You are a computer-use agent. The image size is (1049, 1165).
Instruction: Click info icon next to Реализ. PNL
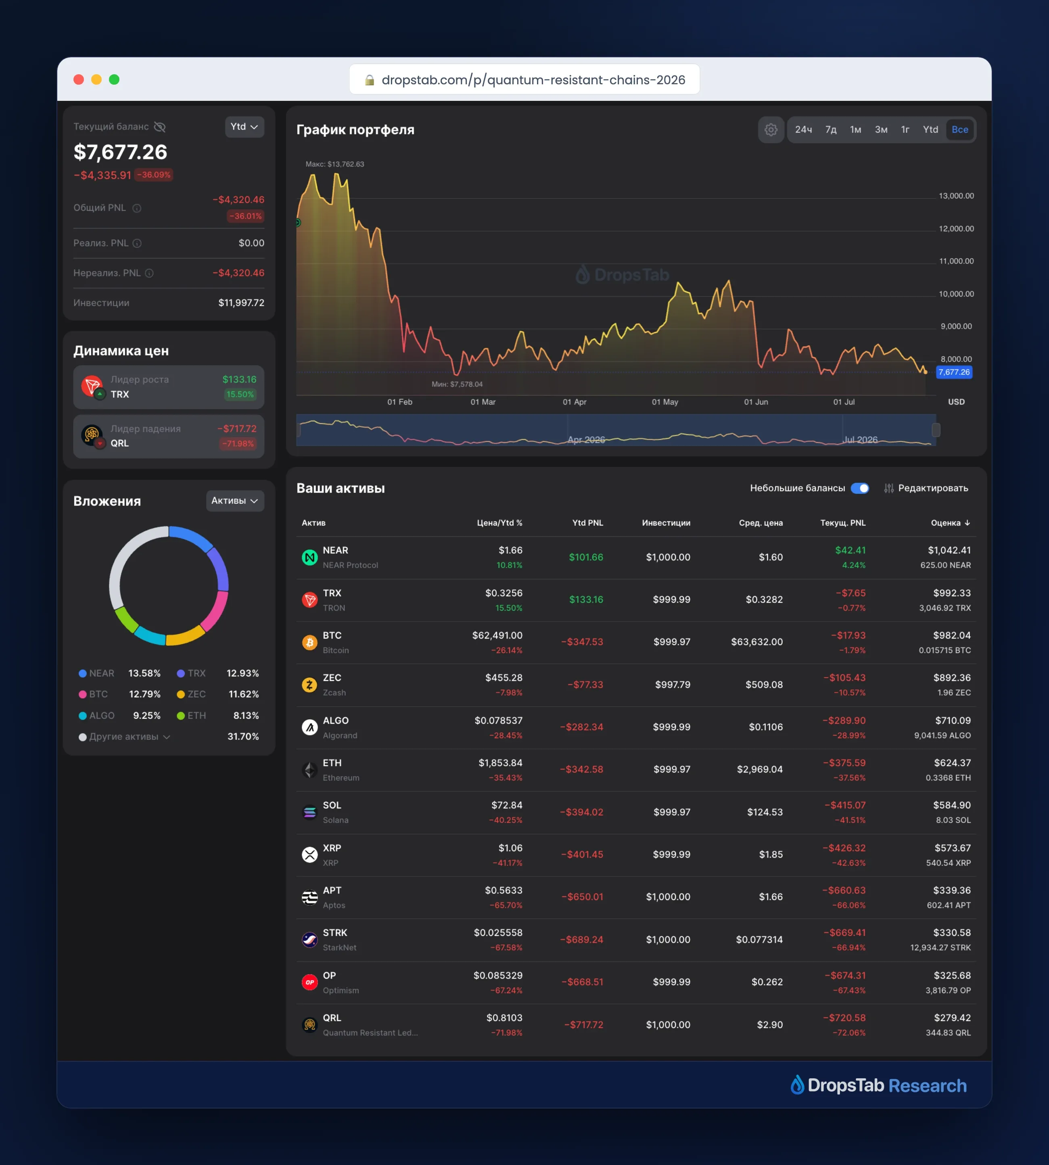pyautogui.click(x=137, y=243)
